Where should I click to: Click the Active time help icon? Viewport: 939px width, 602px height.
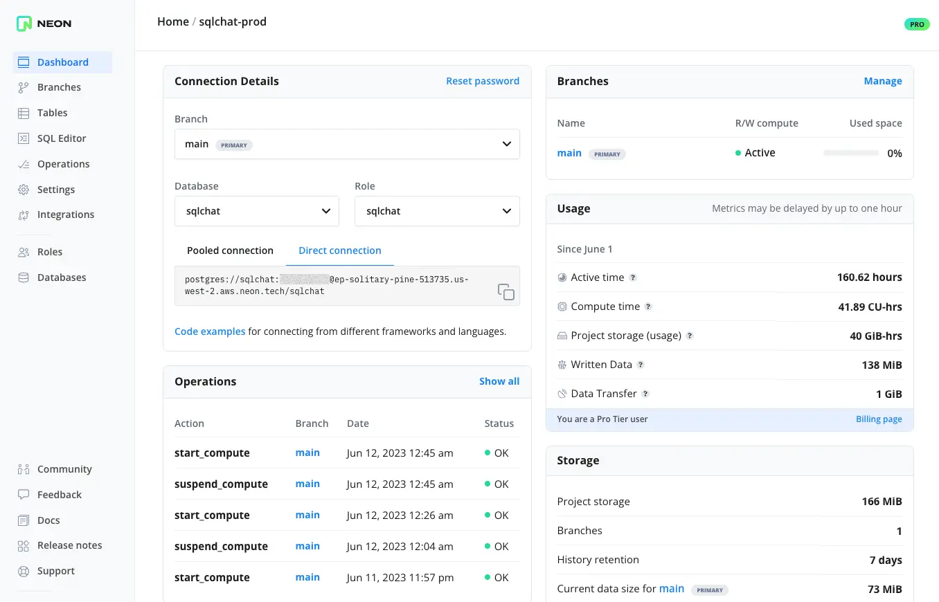pos(632,277)
